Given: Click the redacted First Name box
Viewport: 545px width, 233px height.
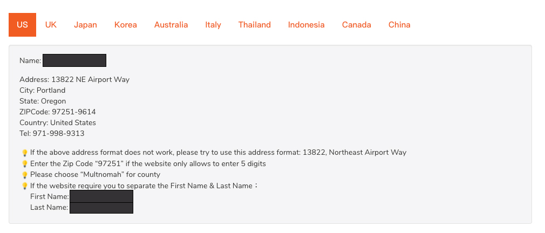Looking at the screenshot, I should (101, 196).
